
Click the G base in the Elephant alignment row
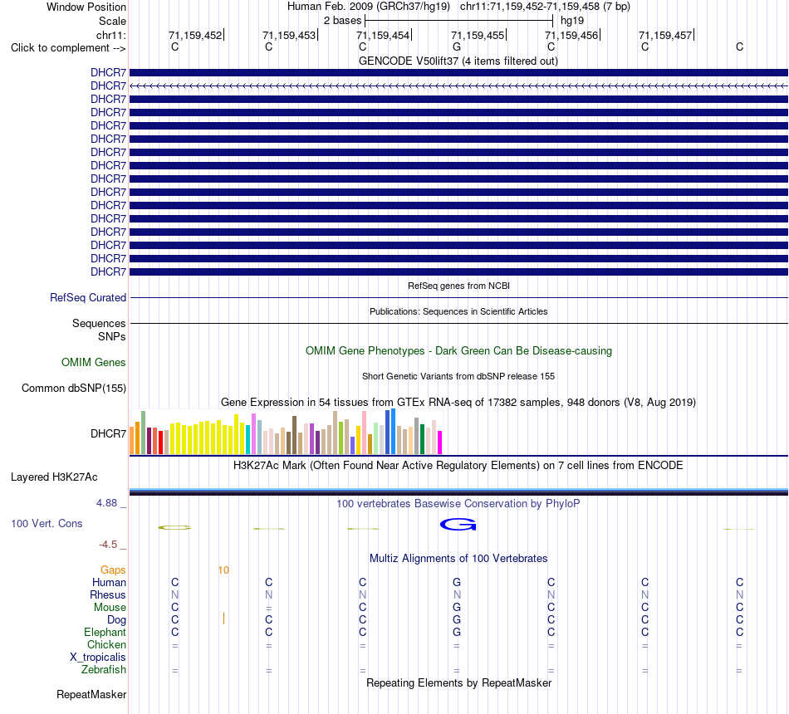pyautogui.click(x=457, y=632)
